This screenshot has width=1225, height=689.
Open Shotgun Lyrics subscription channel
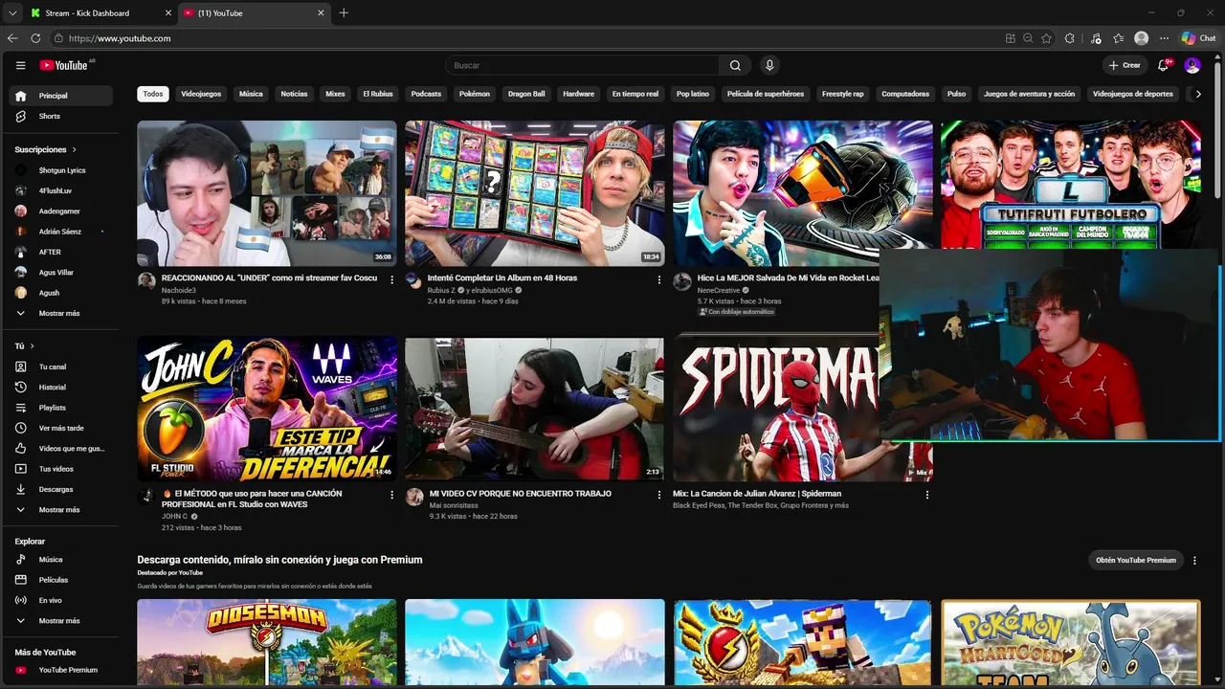point(61,170)
